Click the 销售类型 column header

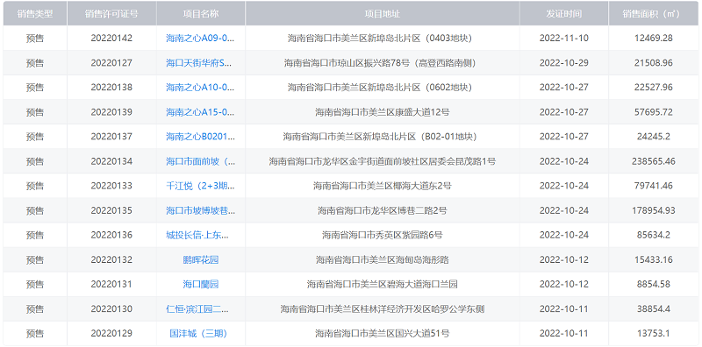coord(35,13)
